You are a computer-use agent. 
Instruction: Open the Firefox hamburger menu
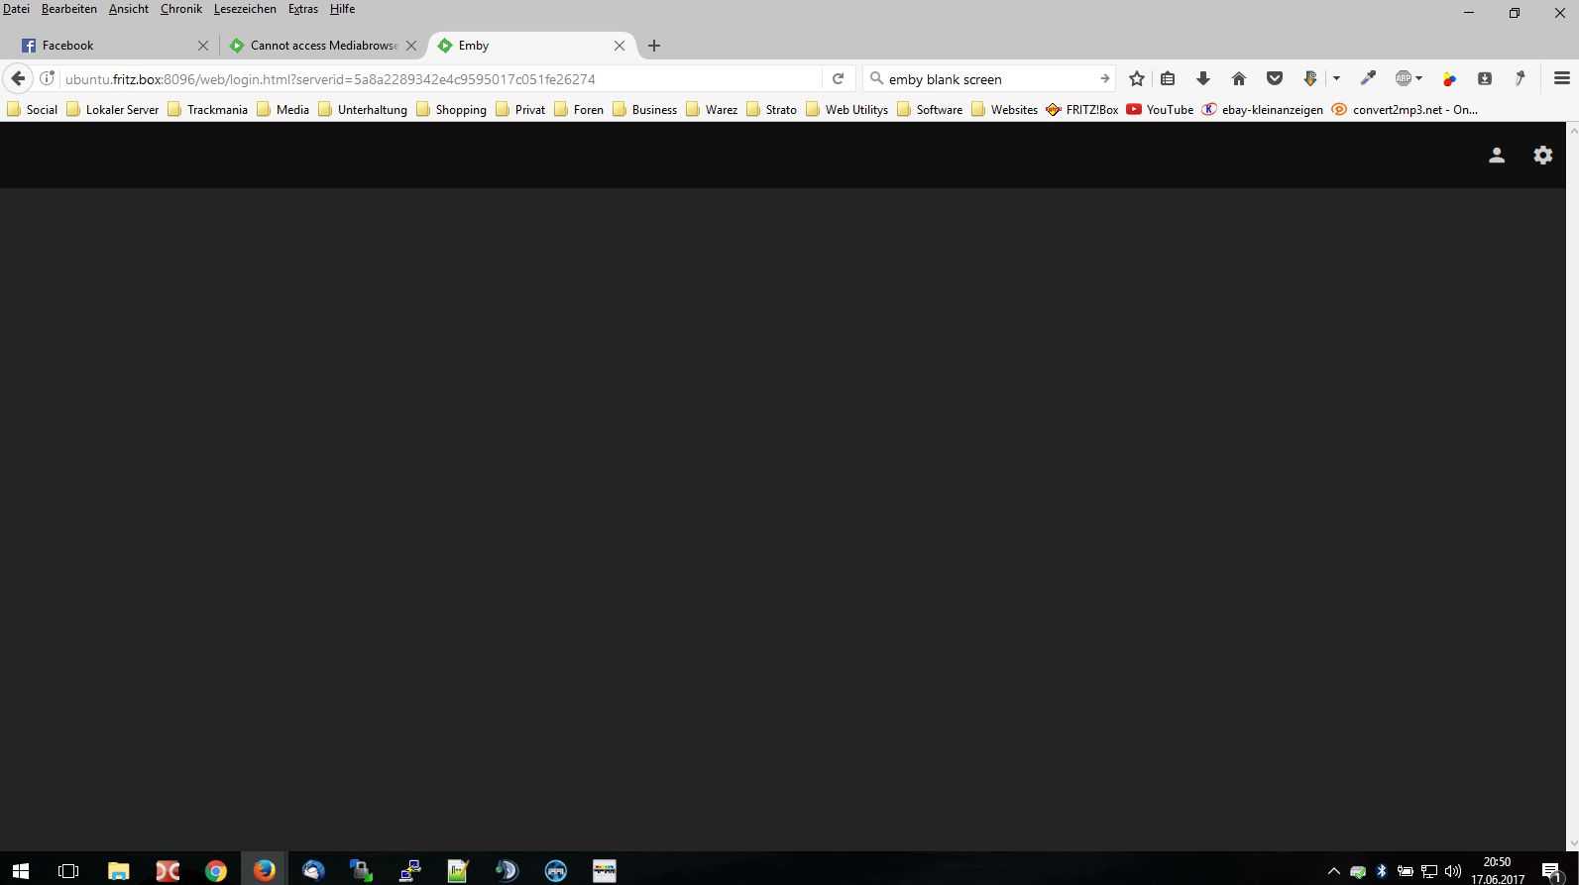coord(1562,78)
